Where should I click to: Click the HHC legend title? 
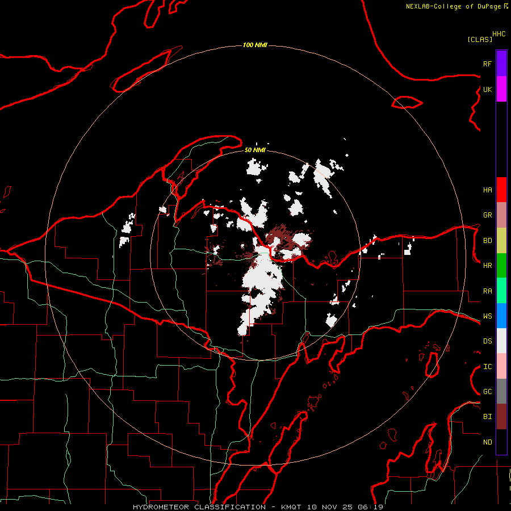[x=499, y=34]
